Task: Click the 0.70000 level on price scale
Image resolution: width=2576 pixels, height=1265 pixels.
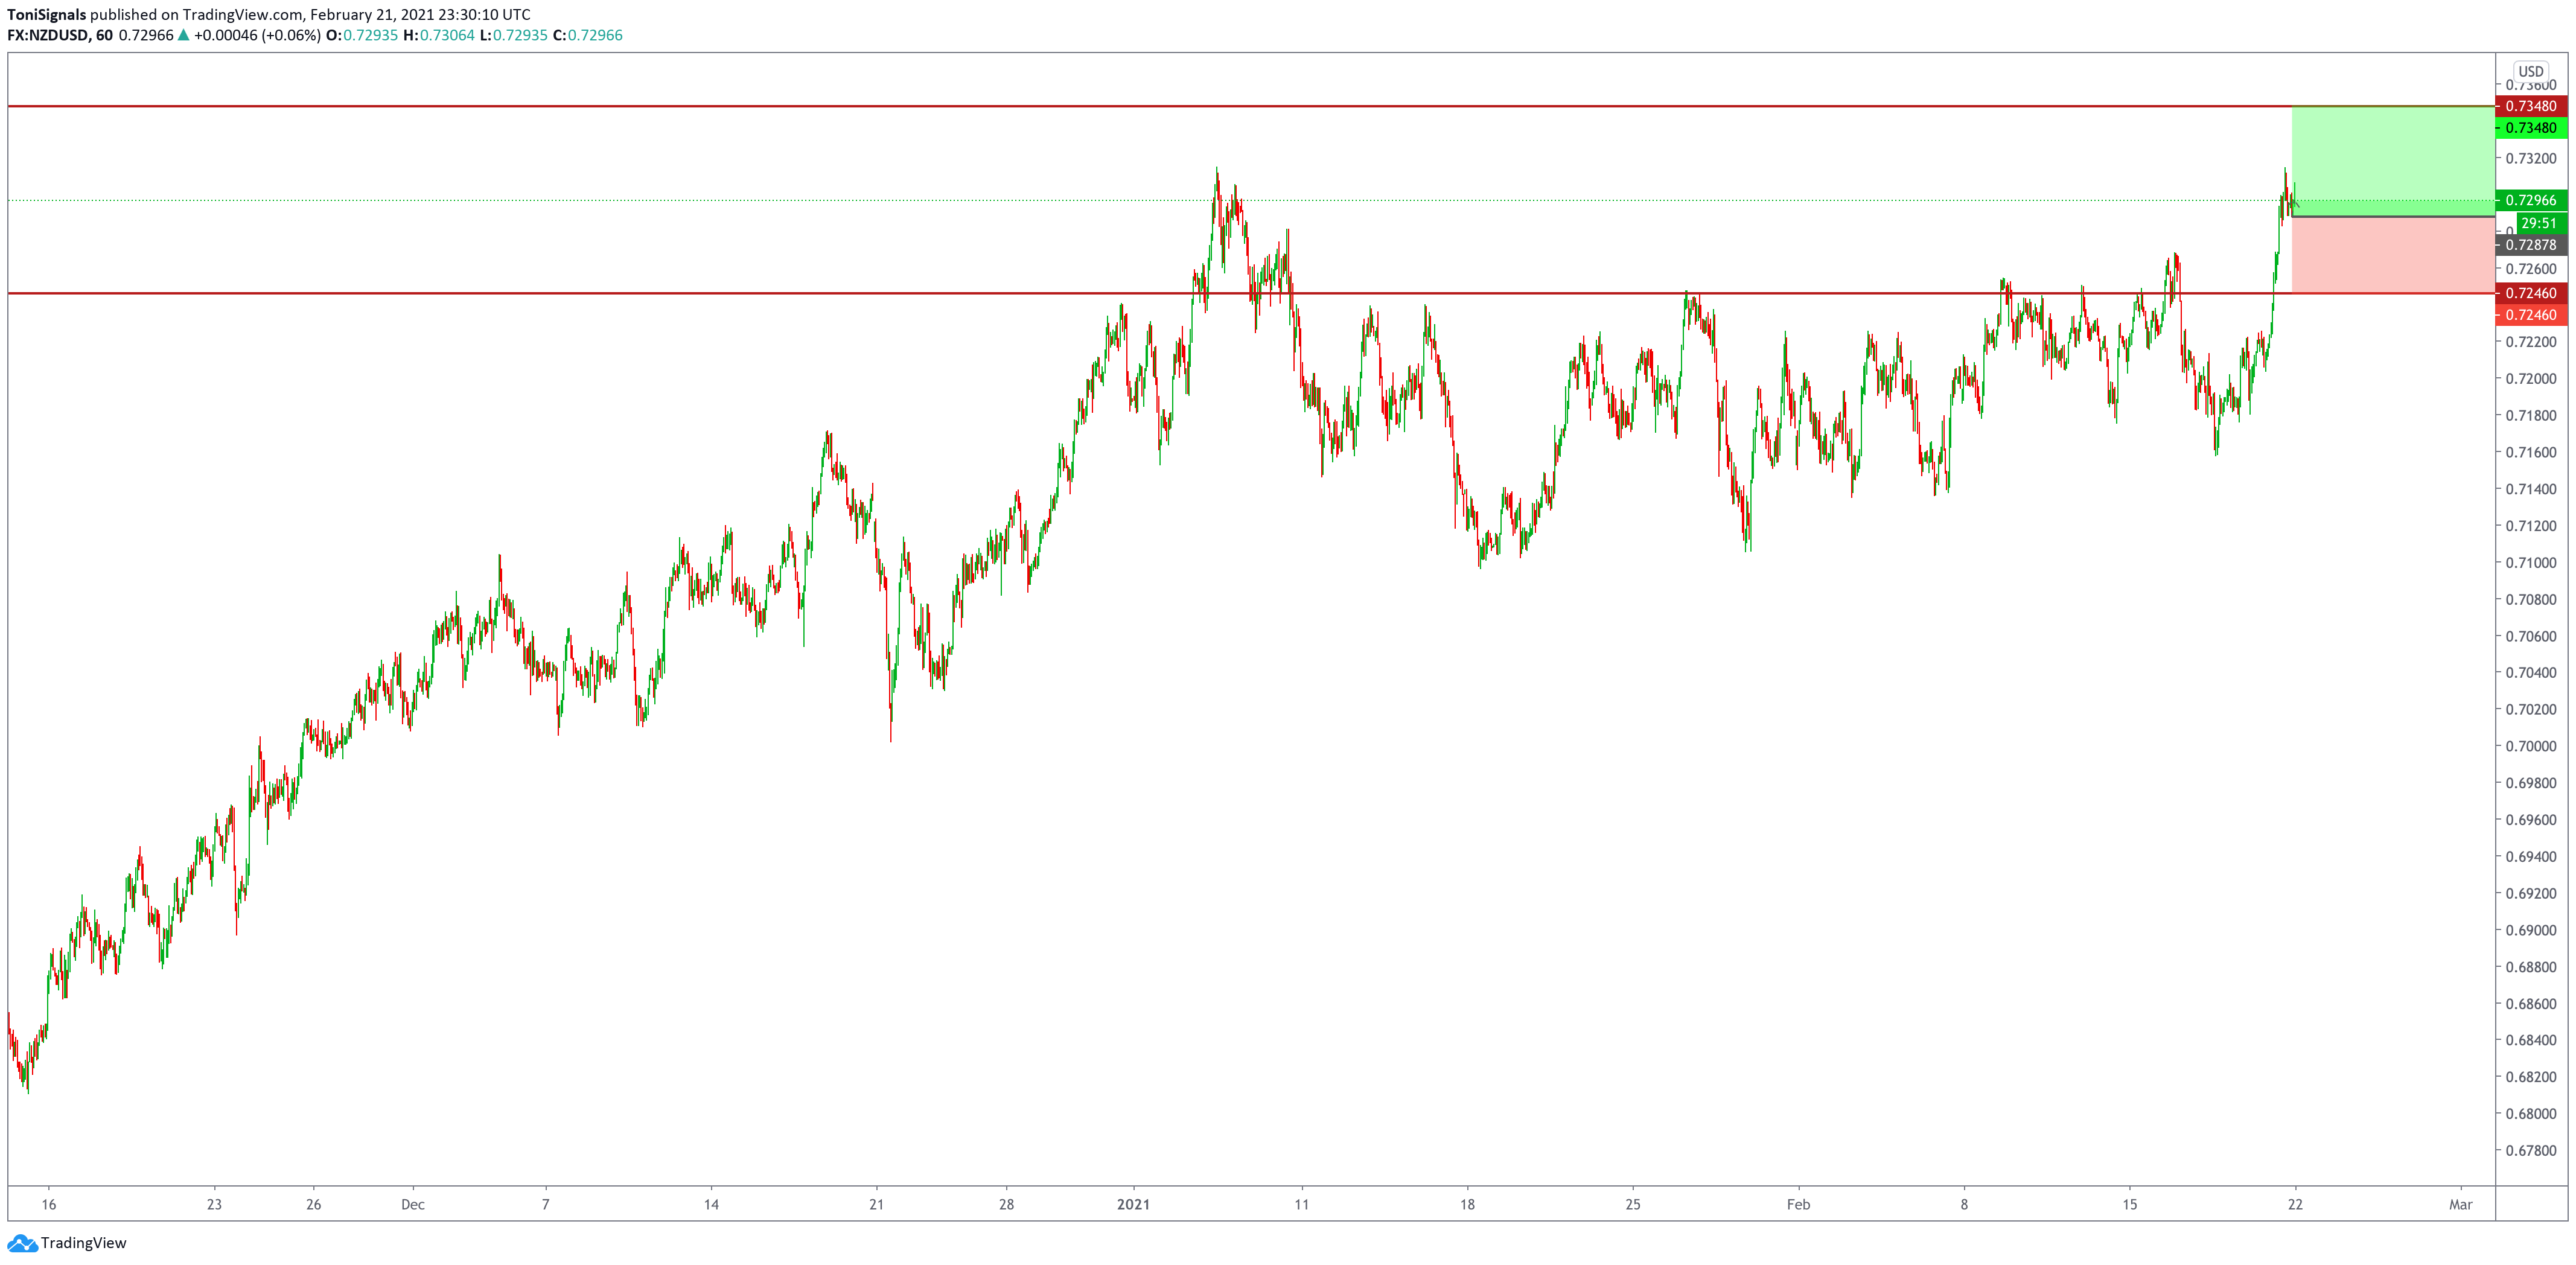Action: 2530,746
